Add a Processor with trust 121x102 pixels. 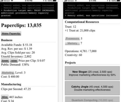(72, 39)
